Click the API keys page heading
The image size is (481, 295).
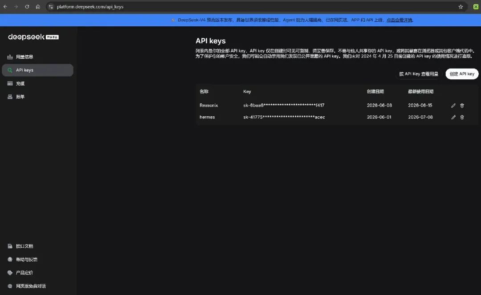click(210, 41)
